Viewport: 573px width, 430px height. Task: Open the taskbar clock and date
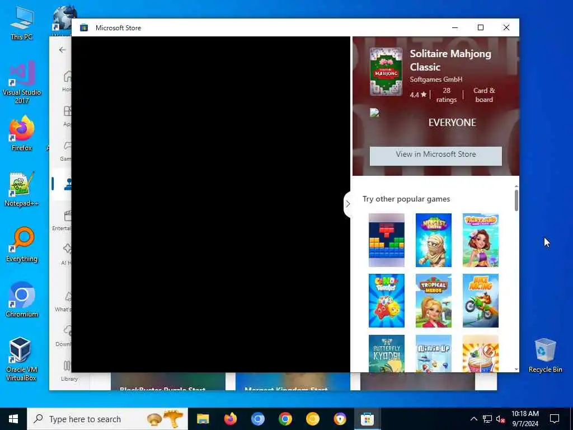coord(525,419)
